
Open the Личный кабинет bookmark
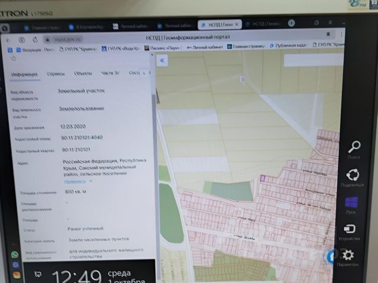click(205, 47)
